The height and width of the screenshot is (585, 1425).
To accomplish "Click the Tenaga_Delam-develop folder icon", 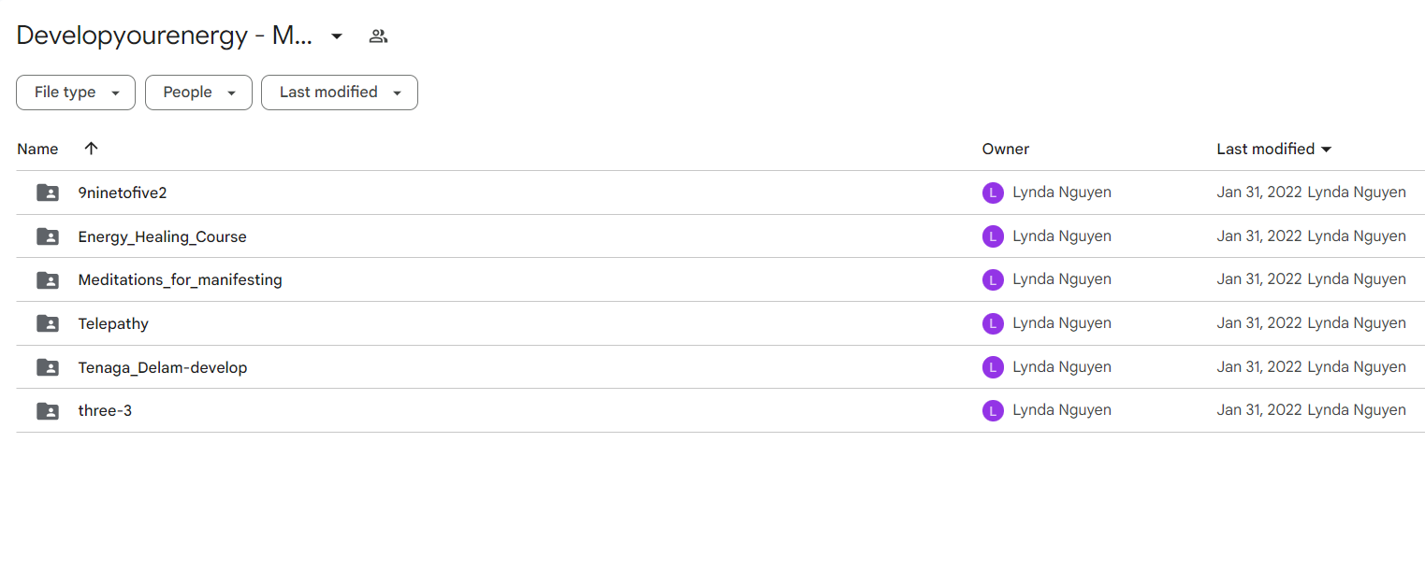I will pyautogui.click(x=48, y=367).
